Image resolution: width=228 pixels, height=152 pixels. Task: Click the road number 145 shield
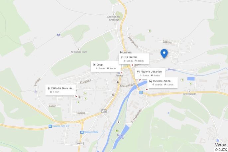[104, 111]
